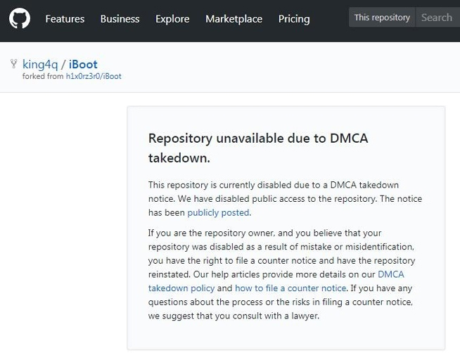460x353 pixels.
Task: Visit the Marketplace section
Action: point(234,19)
